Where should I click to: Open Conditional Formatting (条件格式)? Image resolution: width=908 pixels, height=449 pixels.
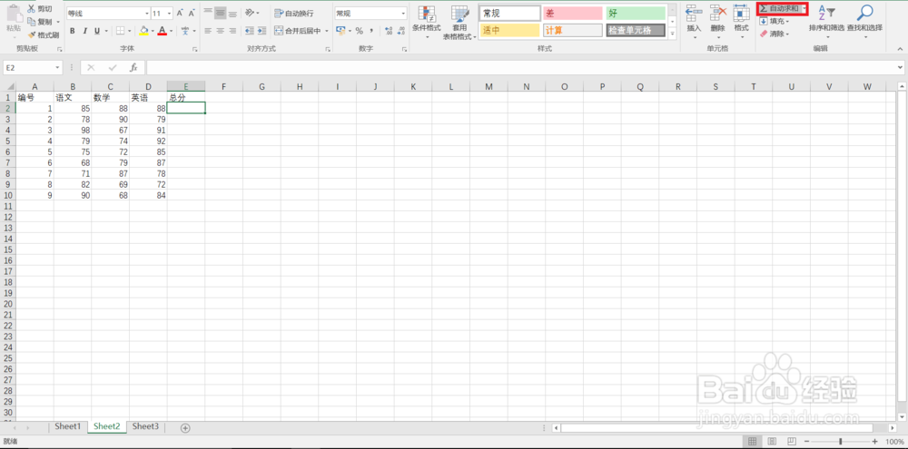click(x=426, y=22)
